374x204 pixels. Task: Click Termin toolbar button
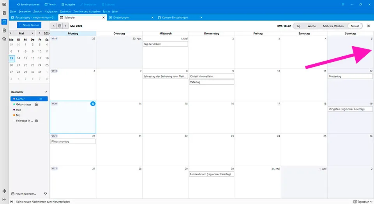(50, 5)
